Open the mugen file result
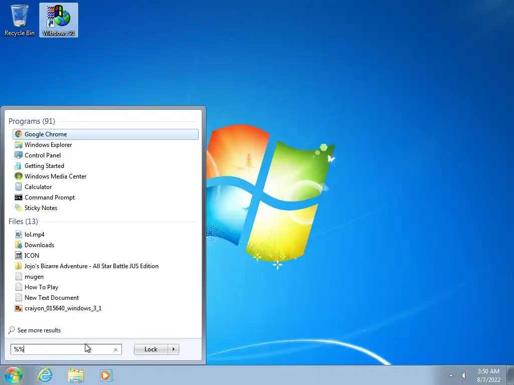This screenshot has height=385, width=514. point(105,277)
